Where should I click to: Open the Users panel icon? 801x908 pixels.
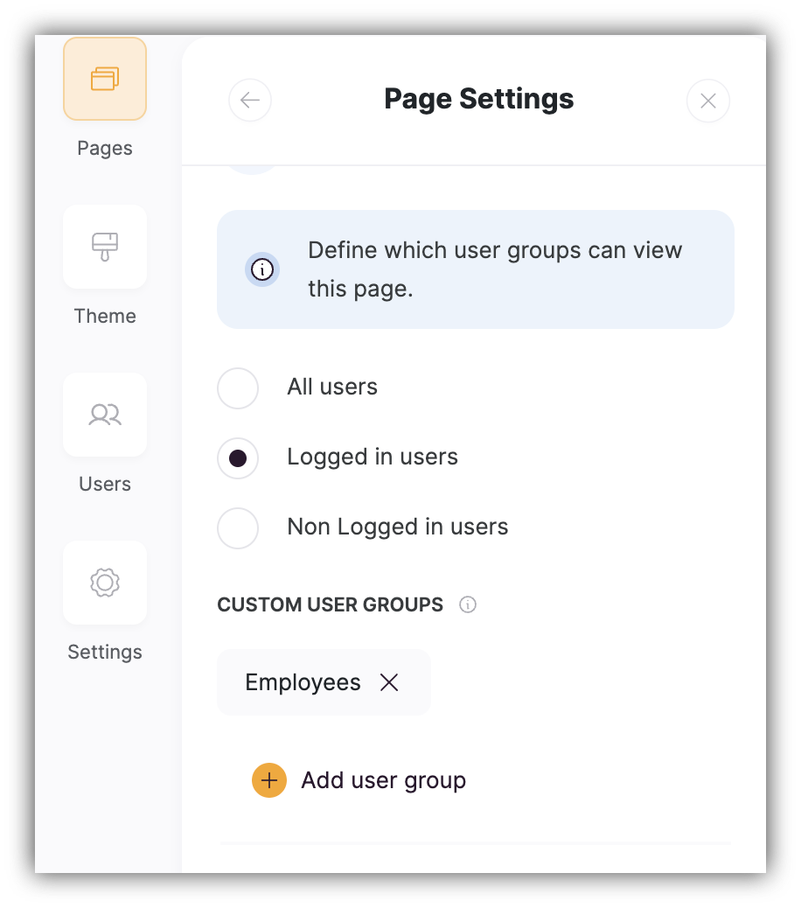[104, 415]
